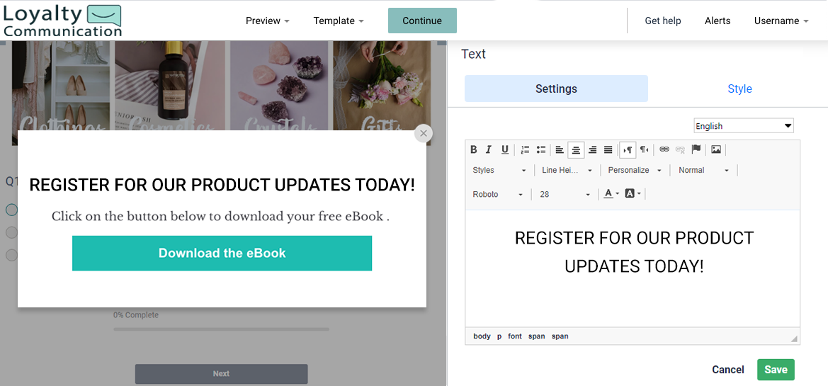Align text right
Viewport: 828px width, 386px height.
[x=592, y=149]
